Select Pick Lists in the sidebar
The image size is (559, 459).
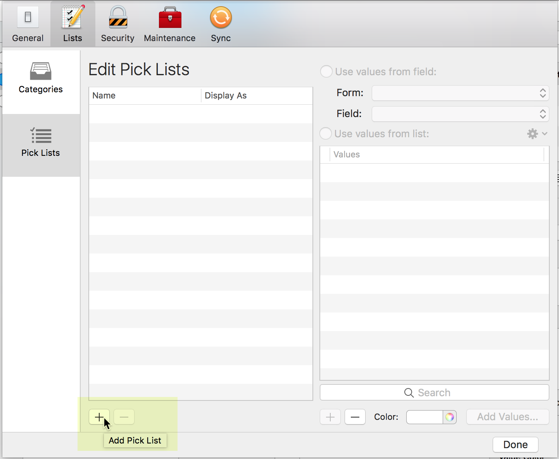pos(41,142)
